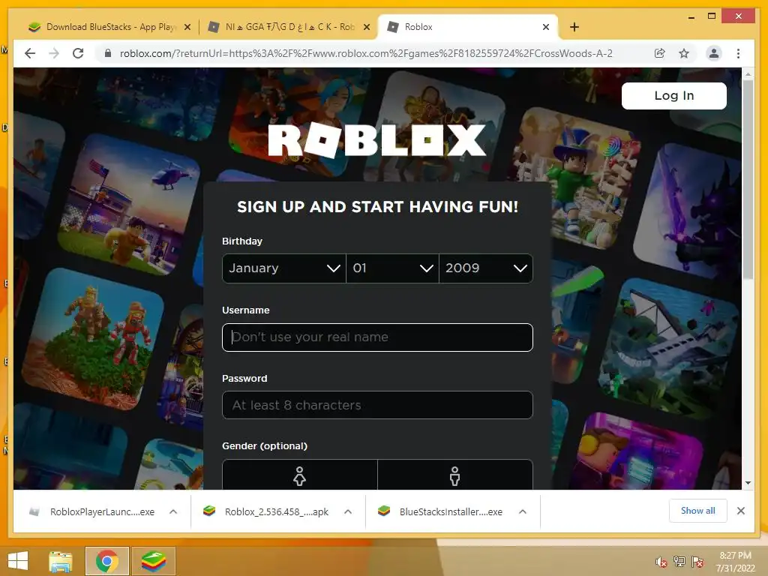Minimize the Chrome window

point(691,17)
